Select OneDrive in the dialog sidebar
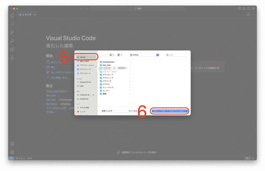Screen dimensions: 265x171 pos(86,99)
